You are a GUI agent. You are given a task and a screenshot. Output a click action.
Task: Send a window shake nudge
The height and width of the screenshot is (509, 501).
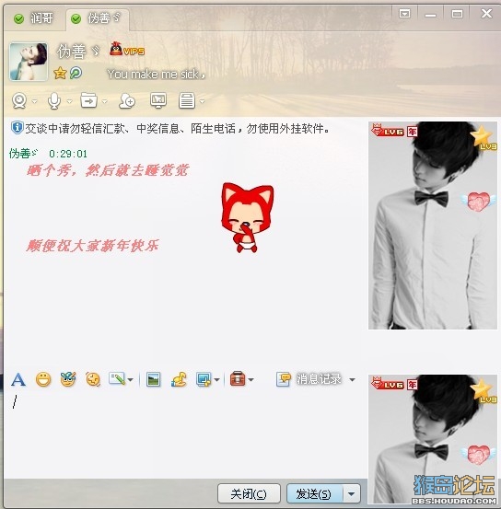tap(93, 379)
